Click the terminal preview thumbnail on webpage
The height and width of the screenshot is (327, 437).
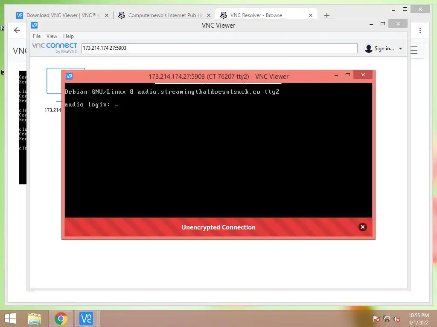[x=23, y=127]
